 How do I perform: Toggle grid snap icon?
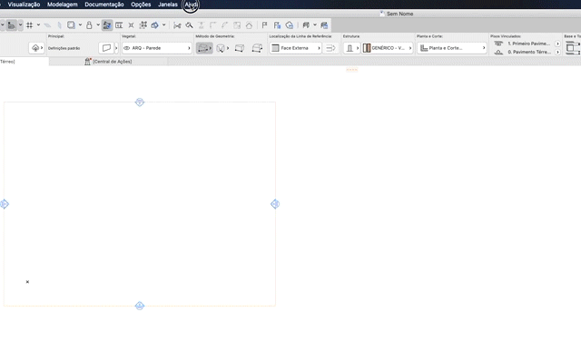29,25
